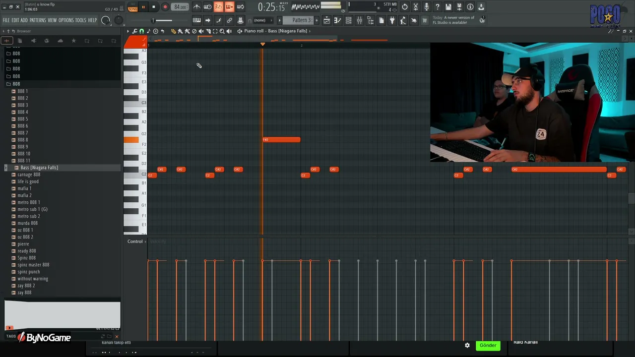Image resolution: width=635 pixels, height=357 pixels.
Task: Toggle the metronome icon
Action: [x=197, y=7]
